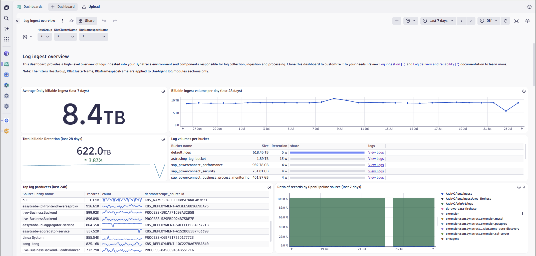
Task: View Logs for sap_powerconnect_security
Action: (376, 171)
